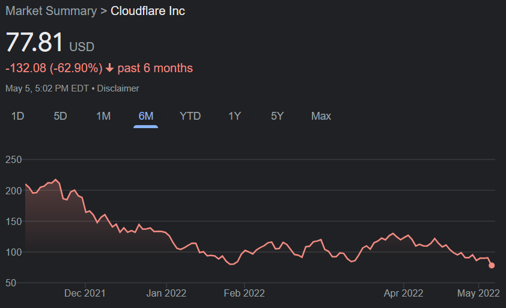Select the 1Y range tab
Image resolution: width=506 pixels, height=308 pixels.
point(234,116)
